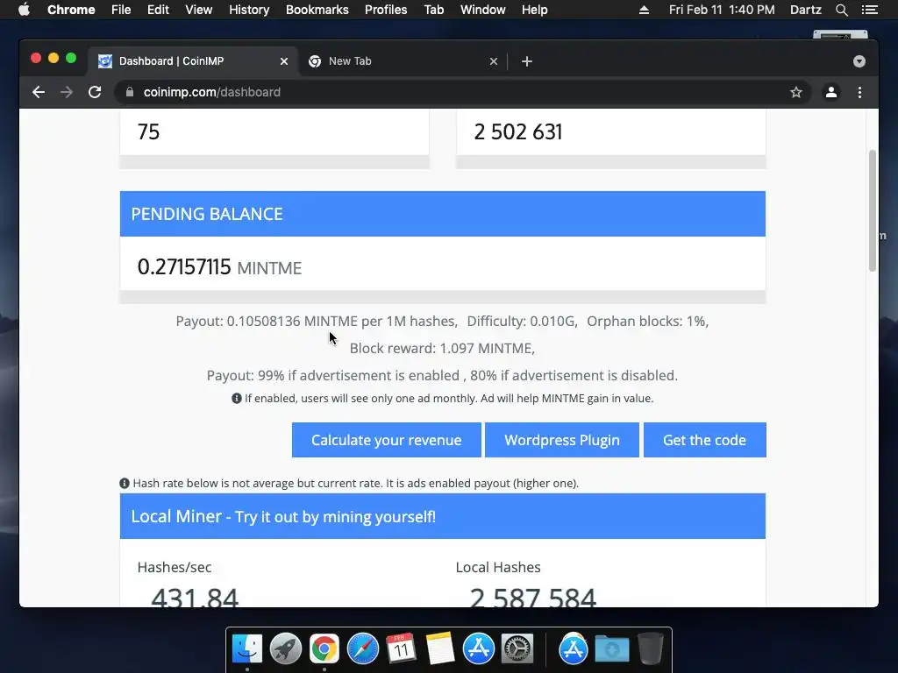898x673 pixels.
Task: Open Chrome's three-dot menu
Action: pyautogui.click(x=859, y=92)
